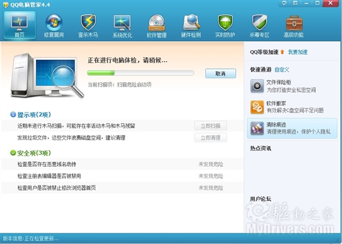This screenshot has width=342, height=244.
Task: Click the description 为您打造安全私密空间
Action: pyautogui.click(x=291, y=90)
